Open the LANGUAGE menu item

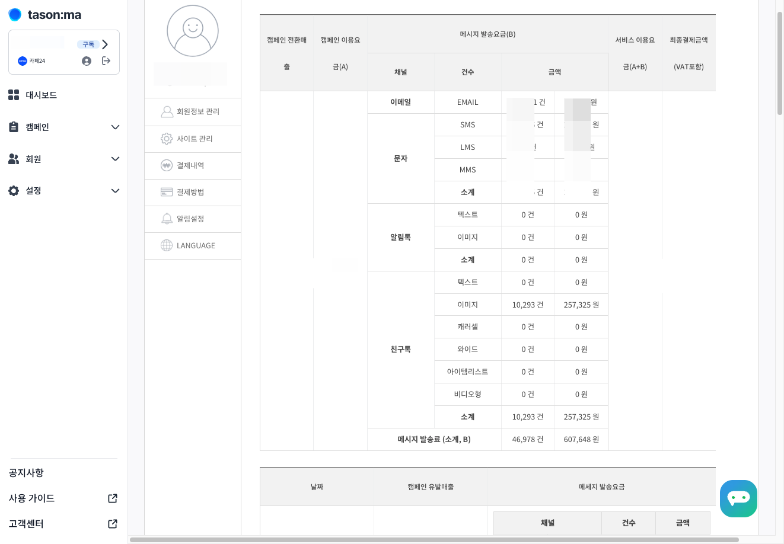193,245
